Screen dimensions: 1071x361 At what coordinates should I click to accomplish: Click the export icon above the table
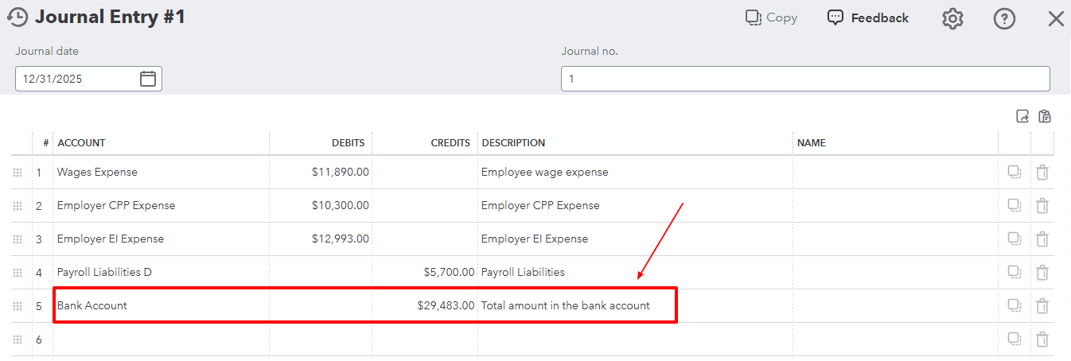click(1023, 117)
